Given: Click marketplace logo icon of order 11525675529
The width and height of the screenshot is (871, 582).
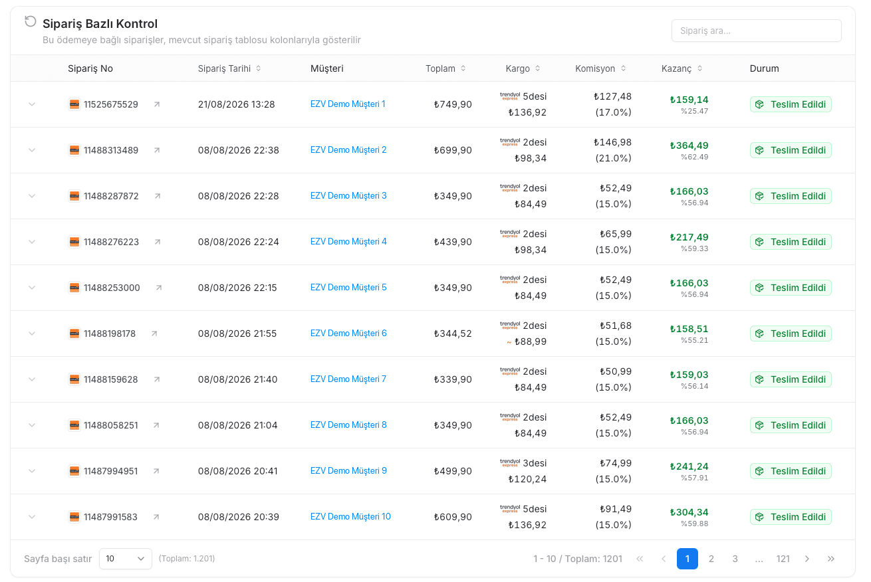Looking at the screenshot, I should click(x=74, y=104).
